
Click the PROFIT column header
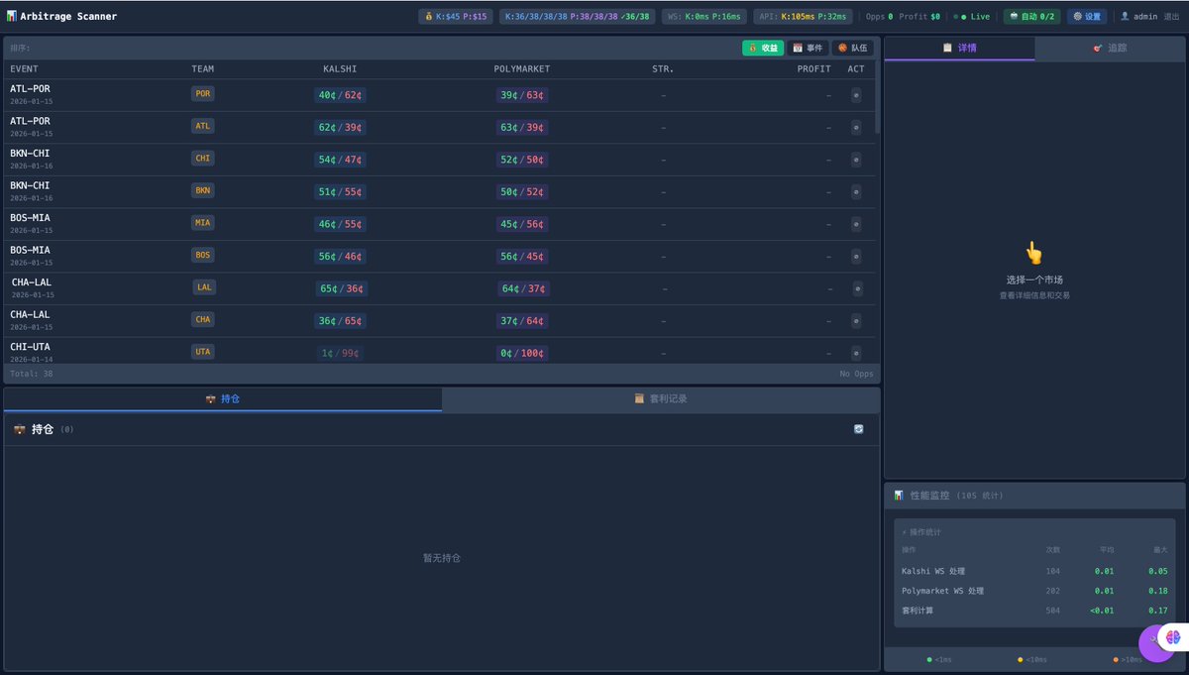814,69
